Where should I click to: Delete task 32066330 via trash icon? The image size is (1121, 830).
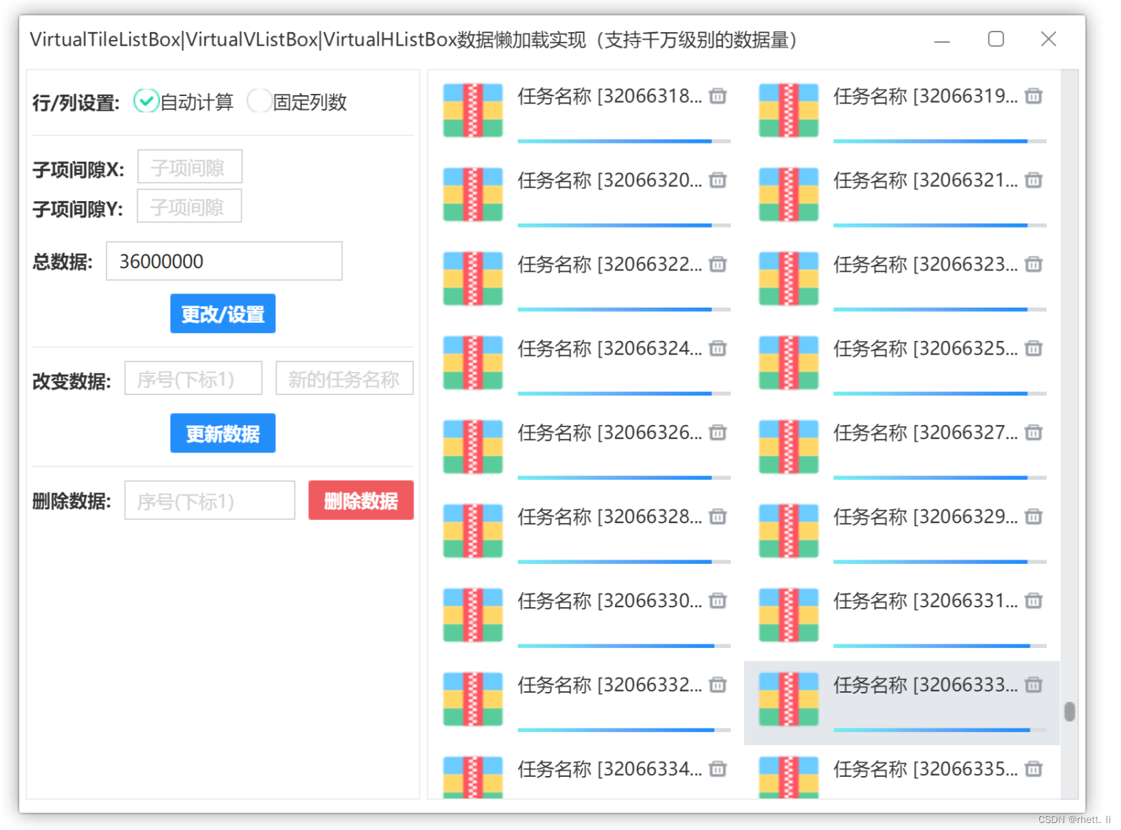coord(717,600)
